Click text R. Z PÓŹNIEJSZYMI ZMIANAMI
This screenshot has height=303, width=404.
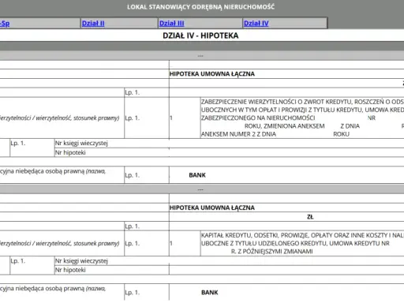tap(272, 252)
